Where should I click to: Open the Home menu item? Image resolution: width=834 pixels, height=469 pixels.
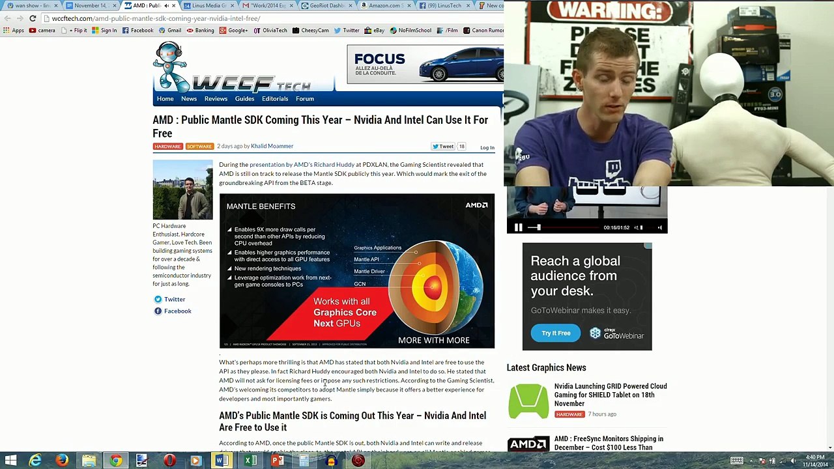pyautogui.click(x=165, y=99)
